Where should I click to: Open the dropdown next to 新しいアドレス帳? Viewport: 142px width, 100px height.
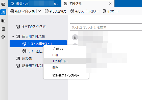tap(39, 11)
